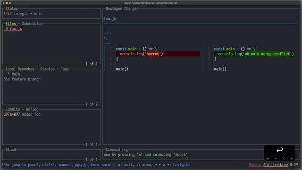Click the return key icon in keystroke overlay

[279, 150]
